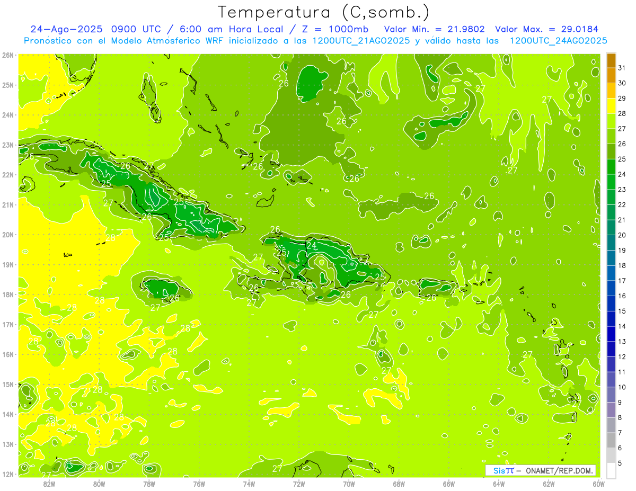This screenshot has height=491, width=636.
Task: Click the "Temperatura (C,somb.)" map title
Action: tap(324, 12)
